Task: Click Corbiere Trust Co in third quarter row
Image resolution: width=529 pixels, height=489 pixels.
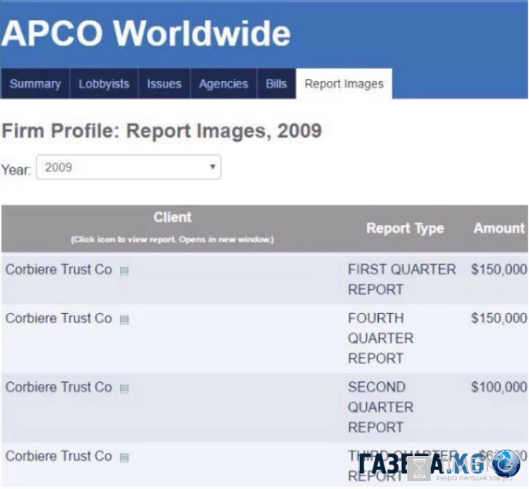Action: (x=59, y=456)
